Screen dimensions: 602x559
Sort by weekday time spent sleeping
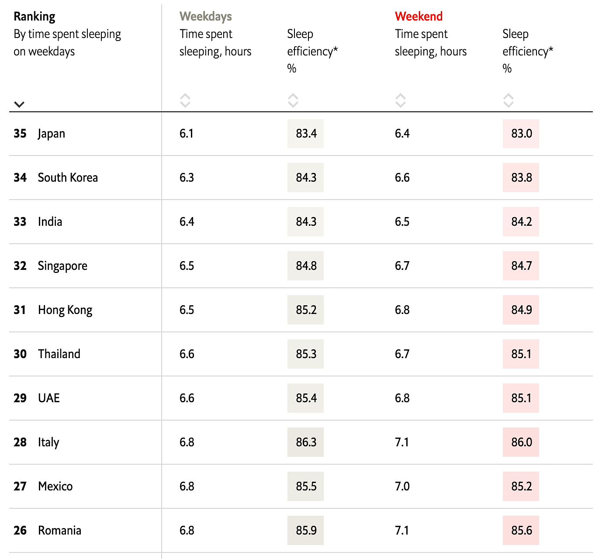point(185,100)
